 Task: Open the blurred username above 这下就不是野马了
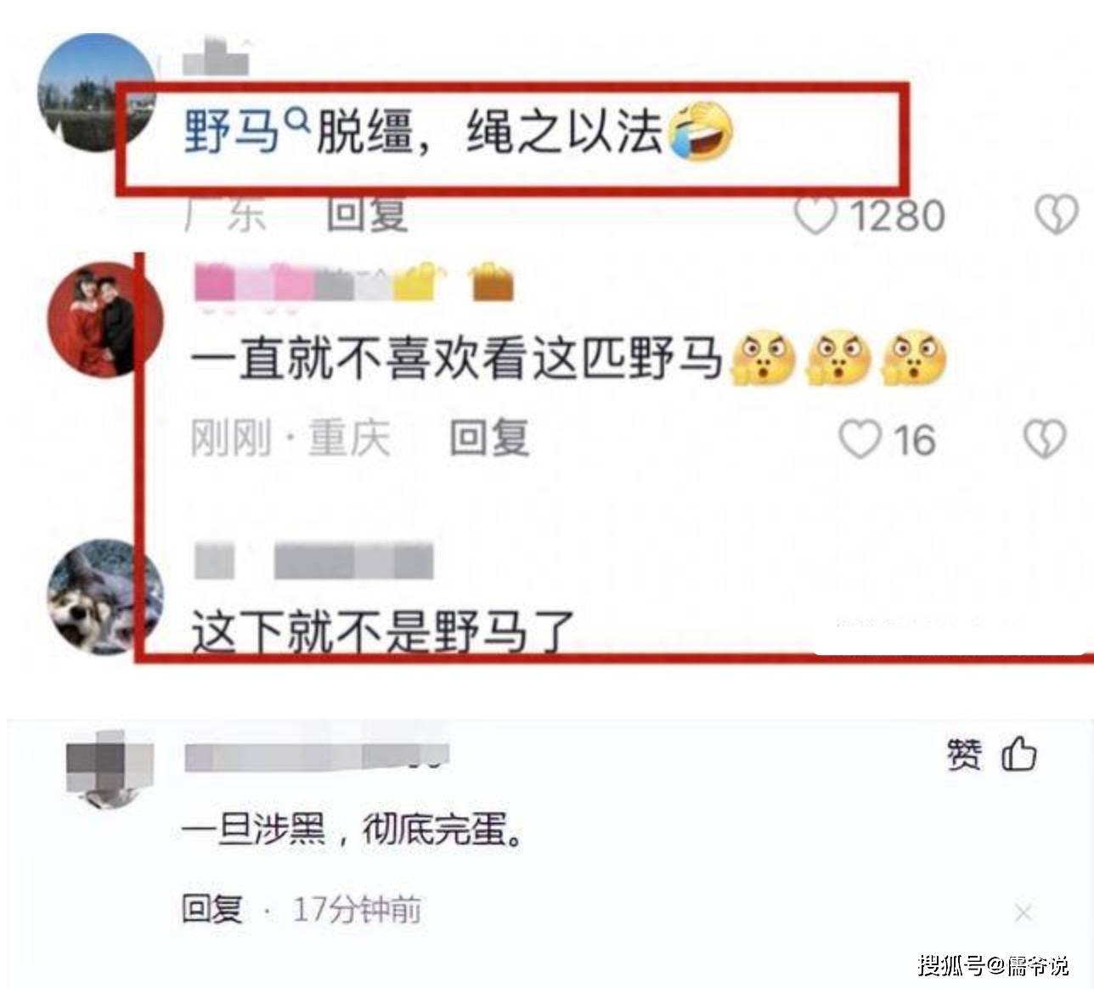tap(314, 562)
